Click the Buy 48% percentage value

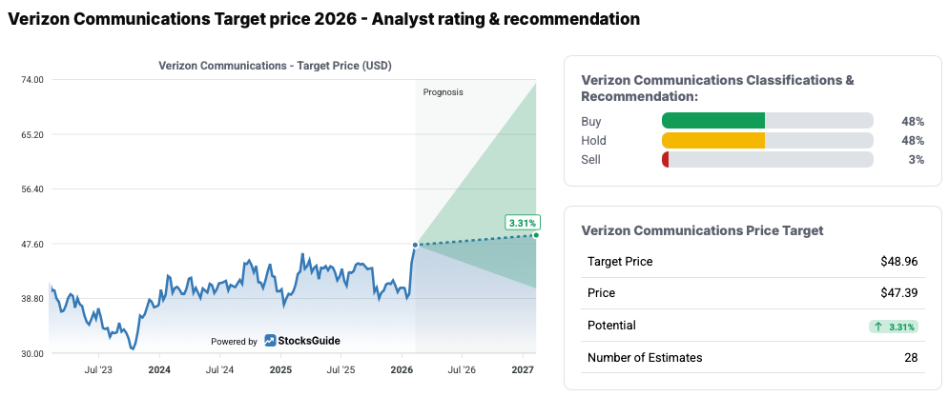coord(913,121)
